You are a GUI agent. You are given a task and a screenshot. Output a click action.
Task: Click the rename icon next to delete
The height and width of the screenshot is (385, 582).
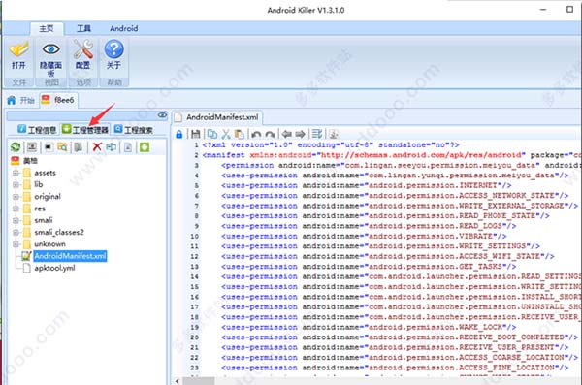[x=111, y=147]
